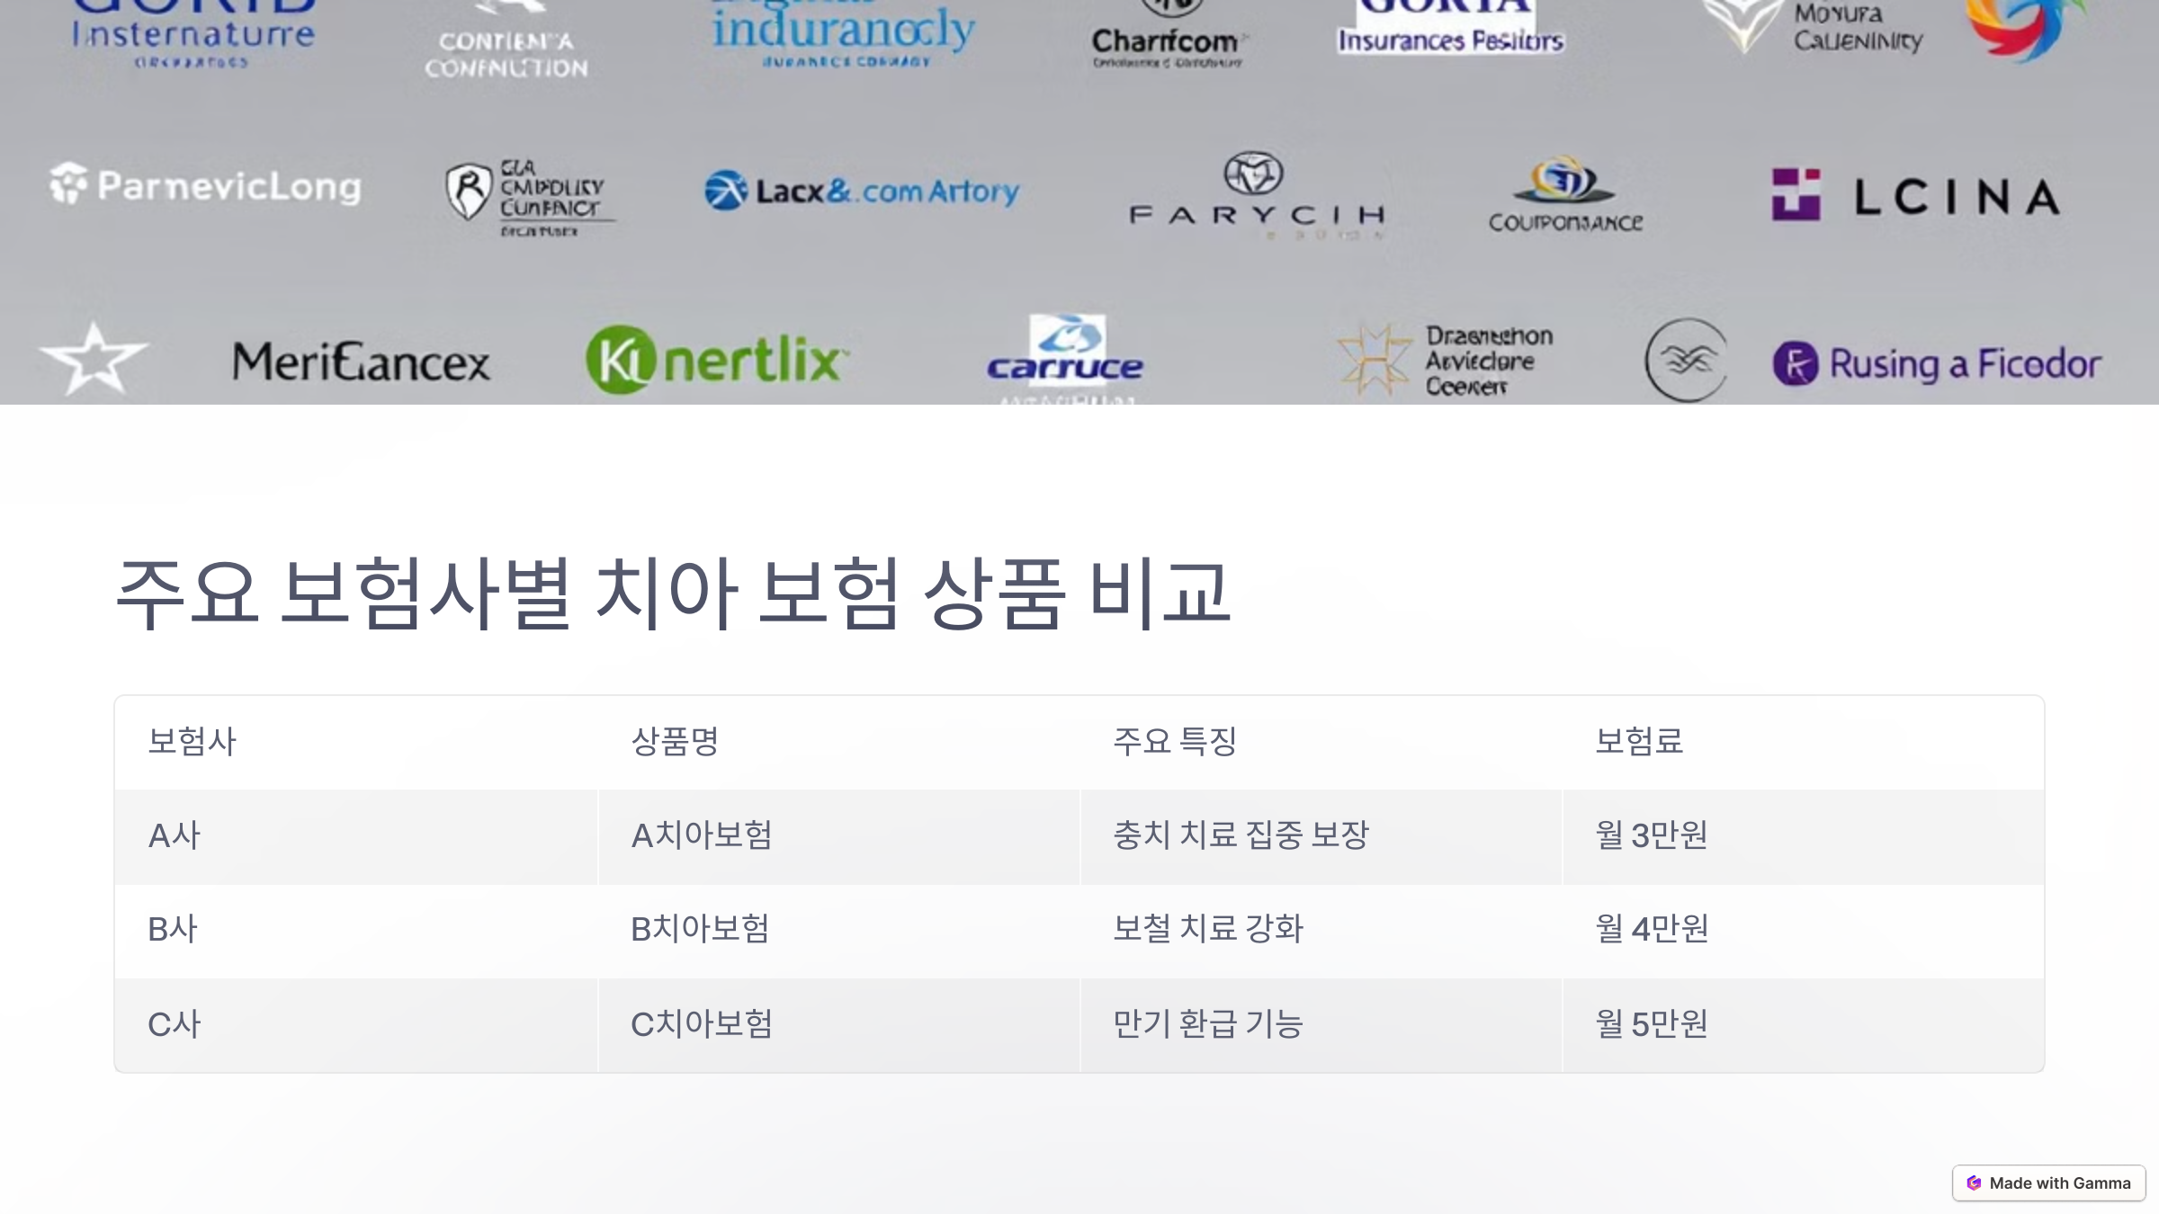
Task: Click the 보험료 column header
Action: pos(1638,742)
